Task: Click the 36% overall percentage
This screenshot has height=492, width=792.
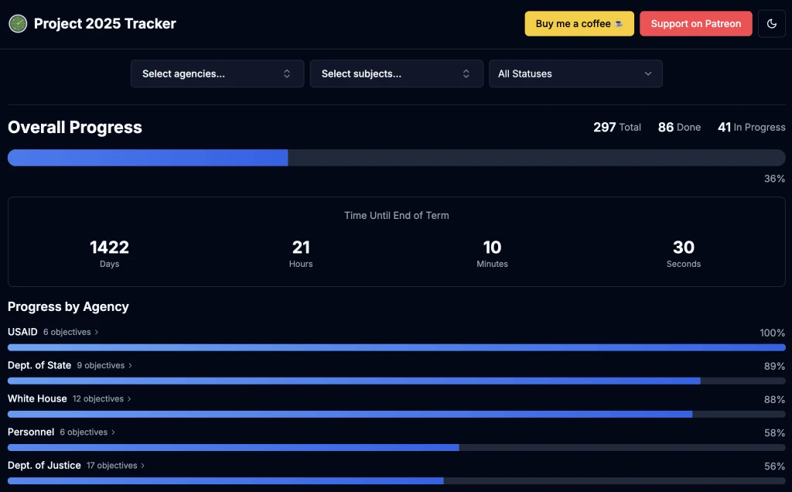Action: click(x=774, y=179)
